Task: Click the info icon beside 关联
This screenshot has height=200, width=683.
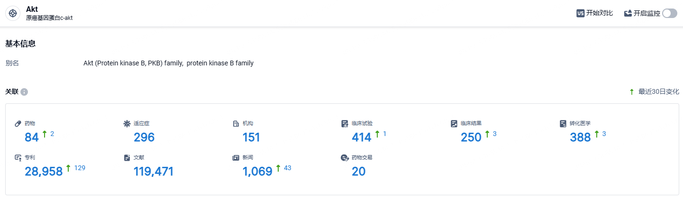Action: pyautogui.click(x=24, y=92)
